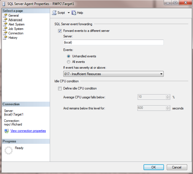193x174 pixels.
Task: Open the Job System page
Action: pyautogui.click(x=16, y=29)
